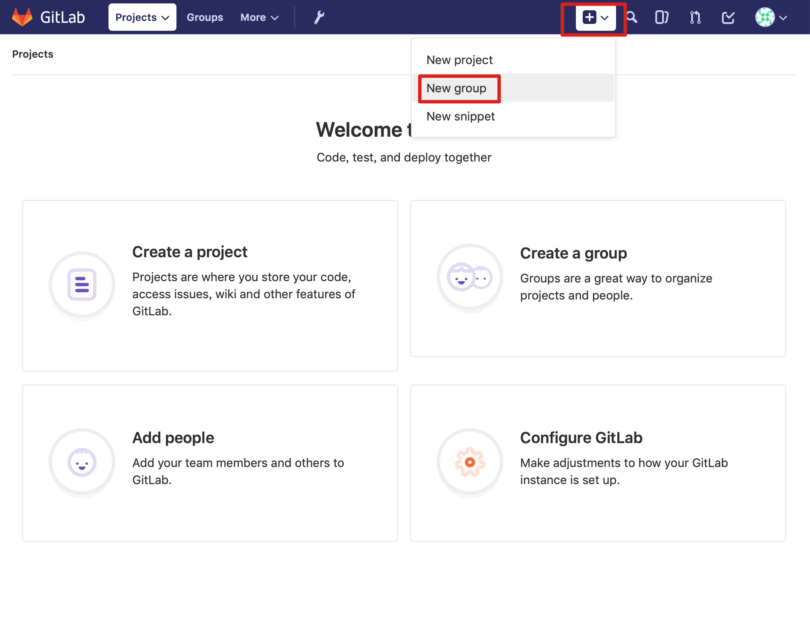
Task: Open the plus create-new dropdown
Action: click(596, 18)
